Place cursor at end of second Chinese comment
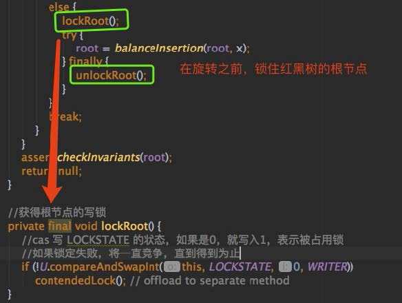This screenshot has height=303, width=402. pos(240,253)
